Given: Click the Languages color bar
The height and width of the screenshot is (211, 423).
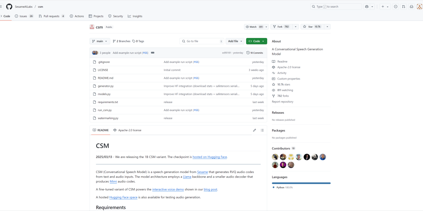Looking at the screenshot, I should click(x=301, y=183).
